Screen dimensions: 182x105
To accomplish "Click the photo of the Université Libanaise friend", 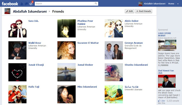I will click(114, 94).
